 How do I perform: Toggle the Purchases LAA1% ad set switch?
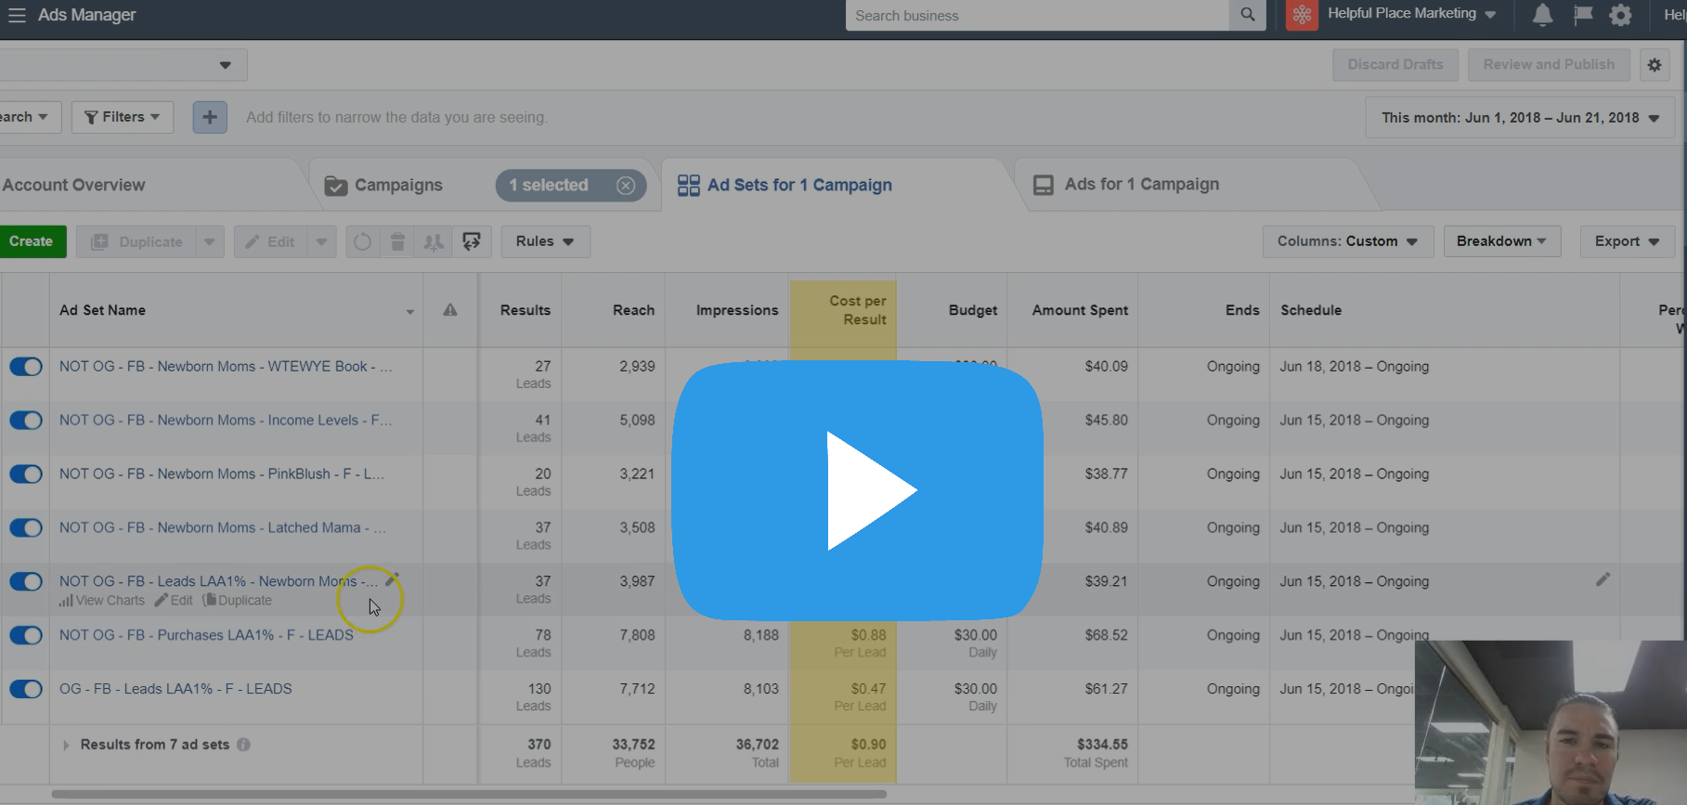tap(26, 636)
